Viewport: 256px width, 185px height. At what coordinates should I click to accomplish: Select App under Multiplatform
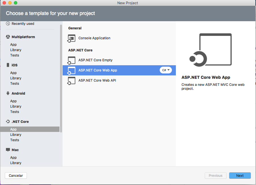[x=13, y=44]
